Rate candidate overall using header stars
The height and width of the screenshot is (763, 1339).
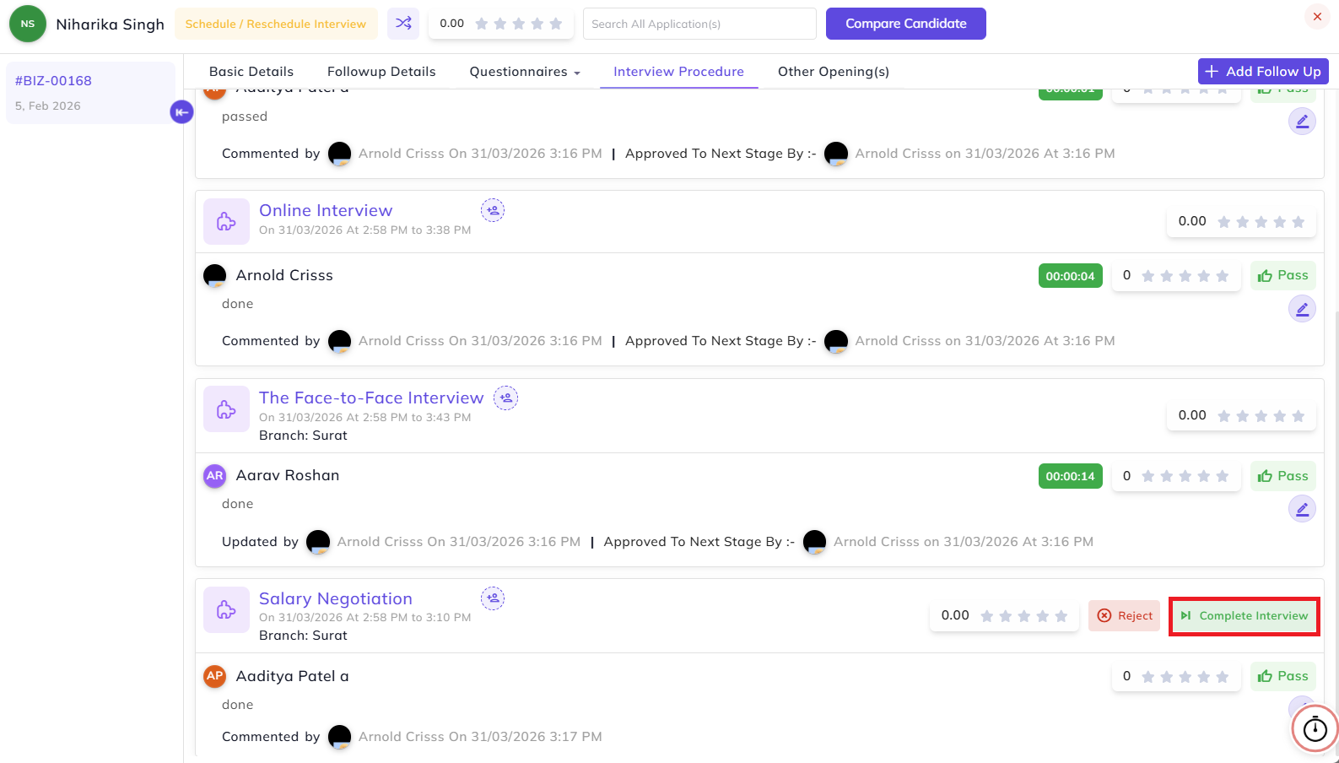tap(518, 24)
